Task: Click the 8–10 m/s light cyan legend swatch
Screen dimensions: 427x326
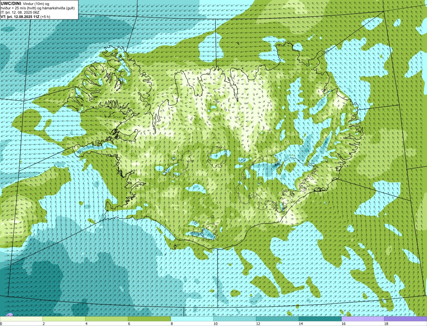Action: pos(192,319)
